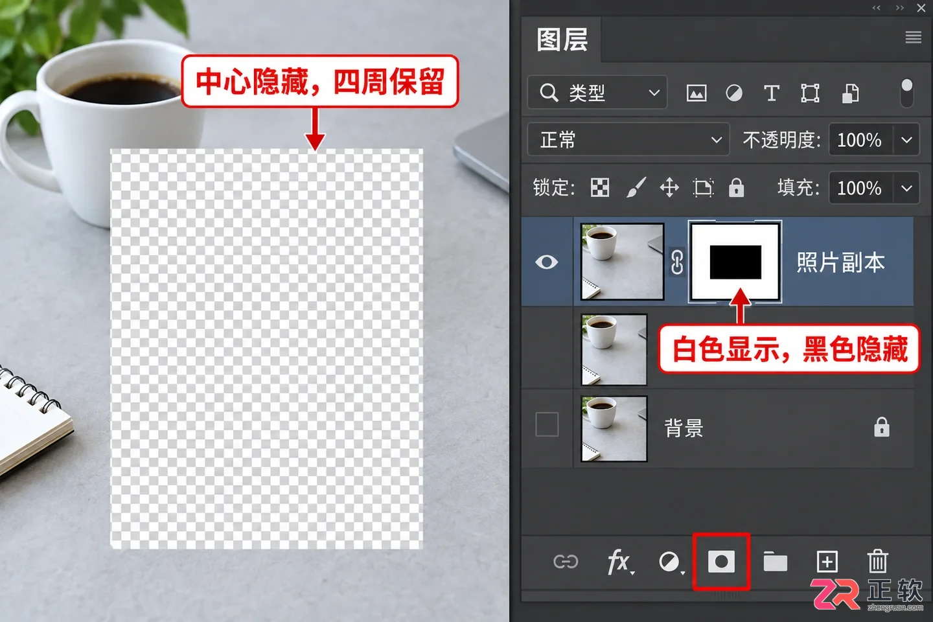Create a new group folder
The width and height of the screenshot is (933, 622).
[x=775, y=562]
